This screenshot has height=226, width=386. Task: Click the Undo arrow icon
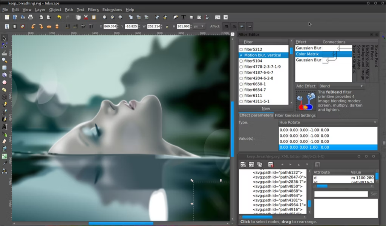tap(59, 17)
